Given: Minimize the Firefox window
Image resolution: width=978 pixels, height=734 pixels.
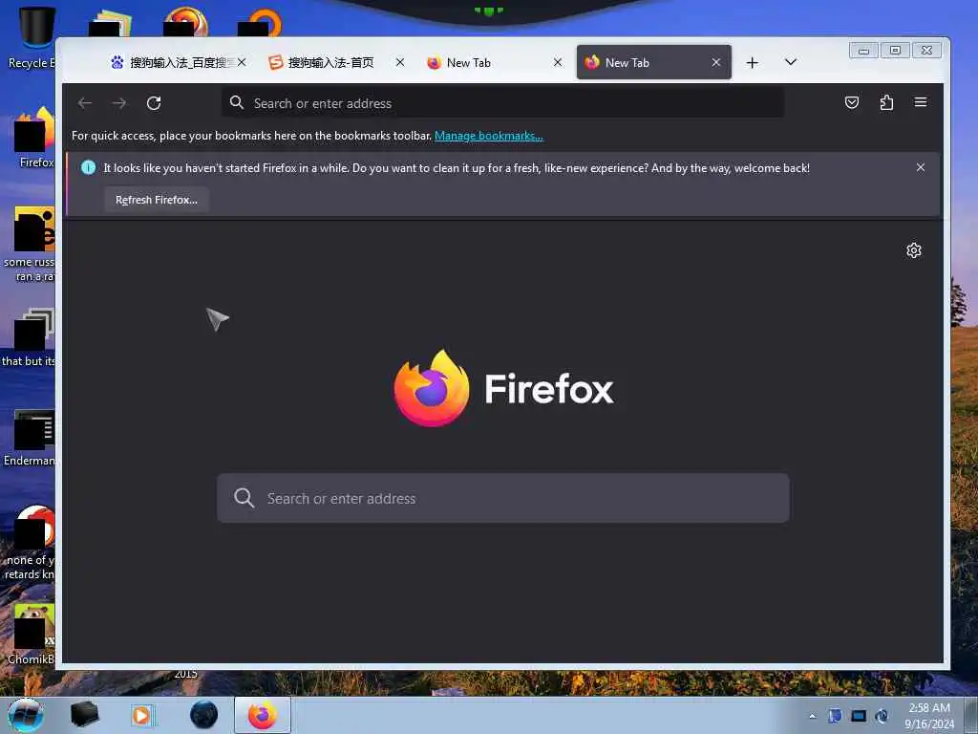Looking at the screenshot, I should coord(863,51).
